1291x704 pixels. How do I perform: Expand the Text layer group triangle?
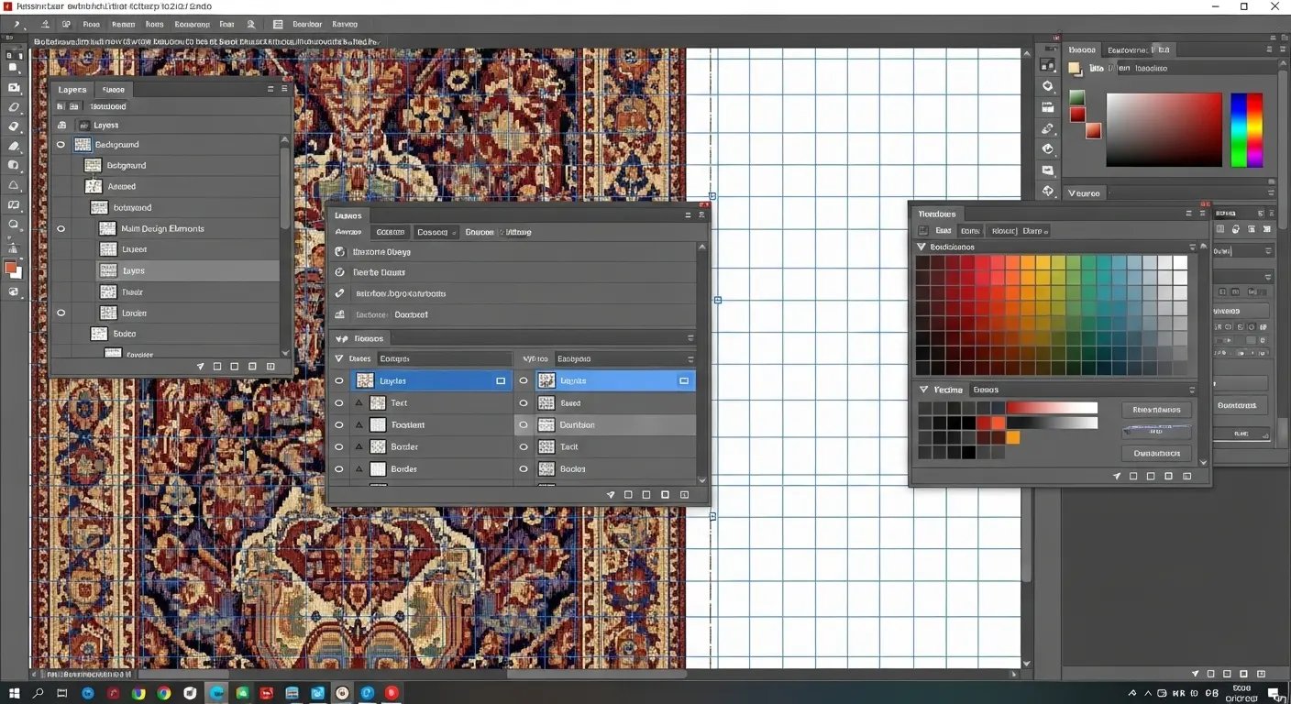coord(359,403)
